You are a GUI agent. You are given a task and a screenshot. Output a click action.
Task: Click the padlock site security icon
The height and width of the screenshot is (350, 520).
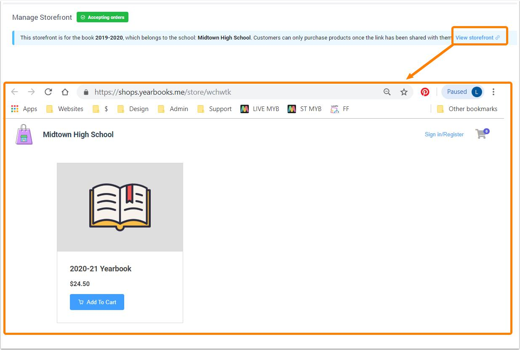pyautogui.click(x=86, y=92)
